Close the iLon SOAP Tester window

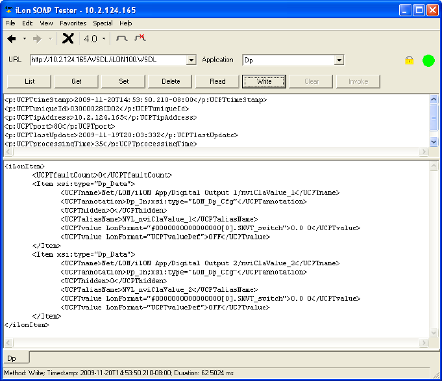click(x=432, y=10)
